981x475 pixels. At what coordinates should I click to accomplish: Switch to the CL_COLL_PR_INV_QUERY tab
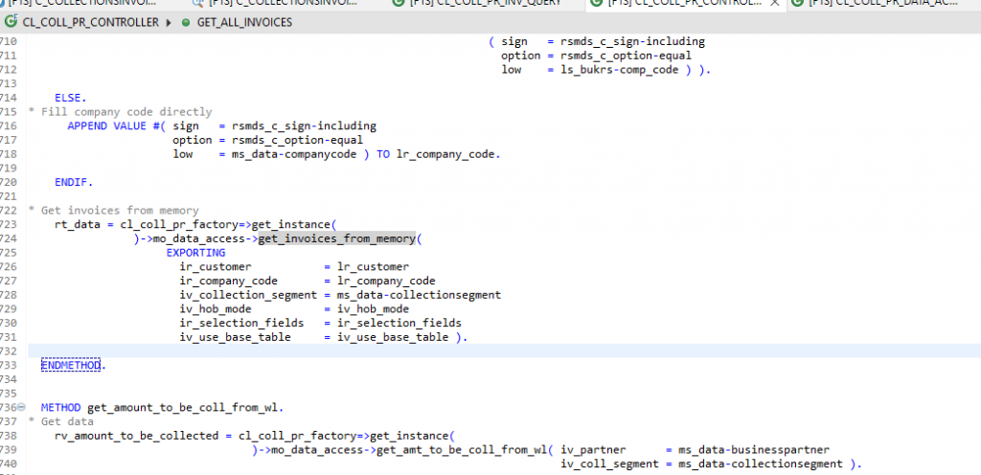click(x=486, y=3)
